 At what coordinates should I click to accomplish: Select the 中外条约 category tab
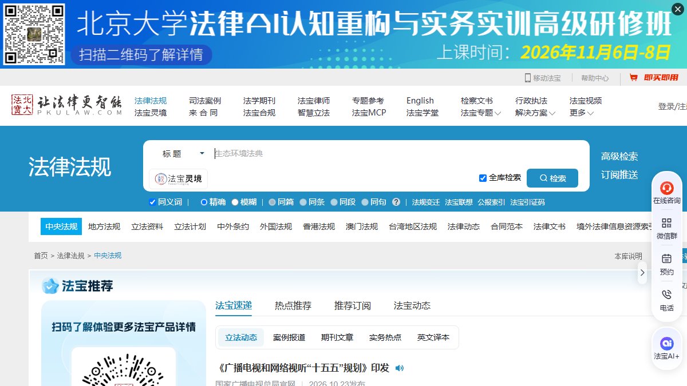(x=233, y=226)
